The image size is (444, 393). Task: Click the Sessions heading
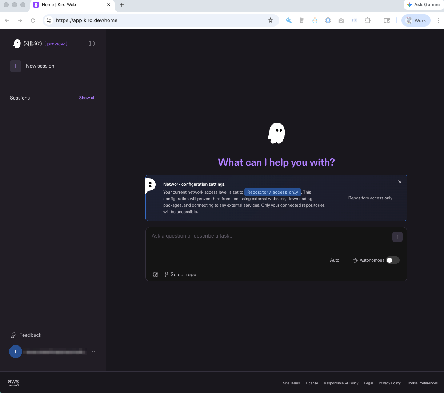click(20, 98)
